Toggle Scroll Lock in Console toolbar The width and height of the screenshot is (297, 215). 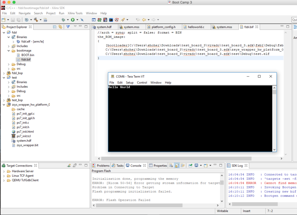click(x=177, y=166)
